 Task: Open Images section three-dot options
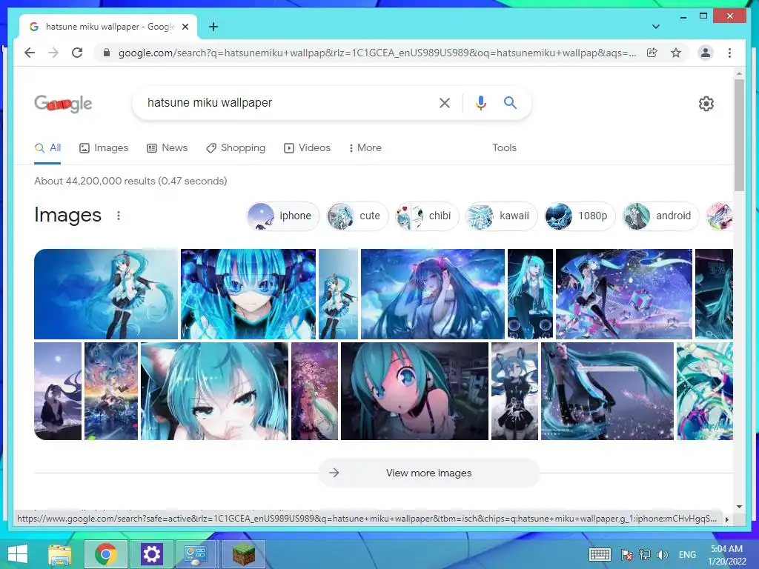click(x=119, y=216)
